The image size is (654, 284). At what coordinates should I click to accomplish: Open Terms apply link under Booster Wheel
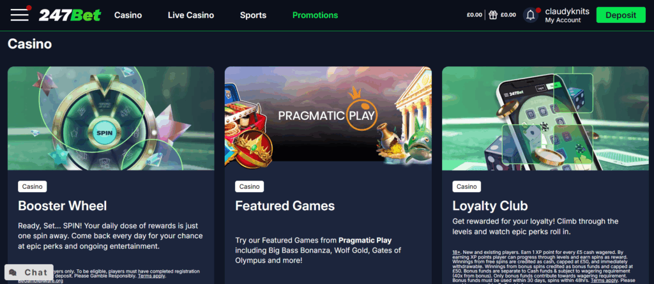(x=152, y=276)
